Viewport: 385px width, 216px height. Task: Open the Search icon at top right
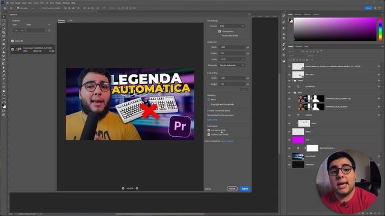375,8
